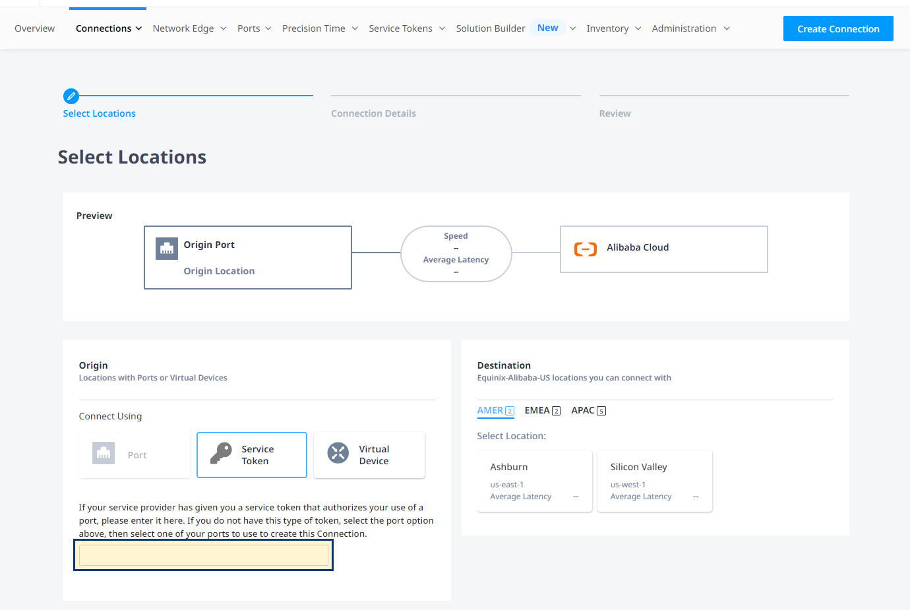
Task: Select the Service Token connect option
Action: (x=252, y=455)
